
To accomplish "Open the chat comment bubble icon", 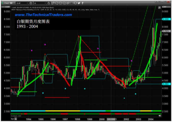I will (75, 3).
